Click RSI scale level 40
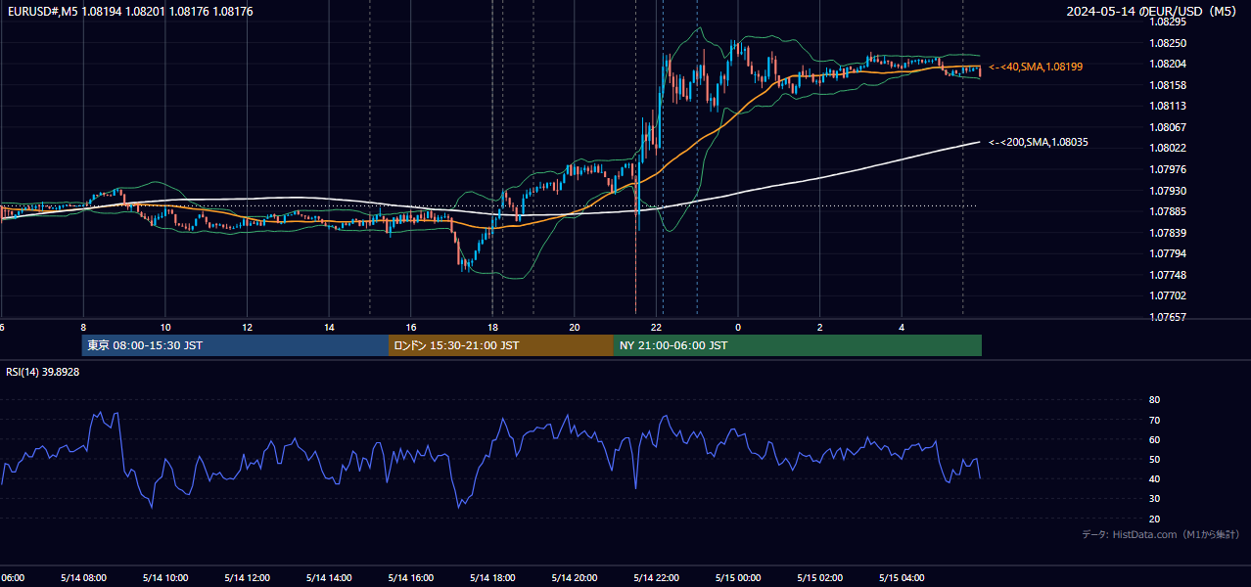Screen dimensions: 1251x587 (x=1155, y=478)
